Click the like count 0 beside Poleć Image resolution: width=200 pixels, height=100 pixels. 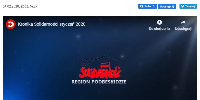point(154,6)
